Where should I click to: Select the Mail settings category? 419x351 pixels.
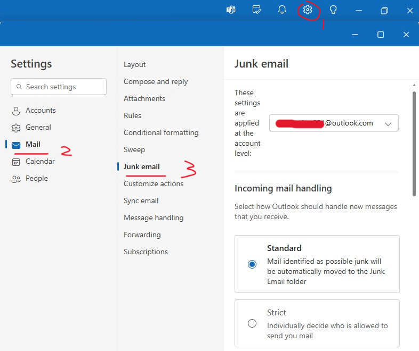[33, 145]
